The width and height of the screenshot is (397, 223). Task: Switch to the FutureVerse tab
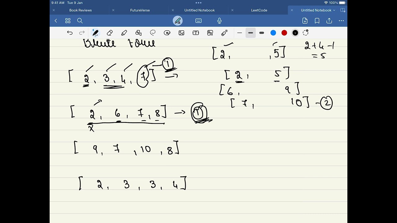[140, 10]
